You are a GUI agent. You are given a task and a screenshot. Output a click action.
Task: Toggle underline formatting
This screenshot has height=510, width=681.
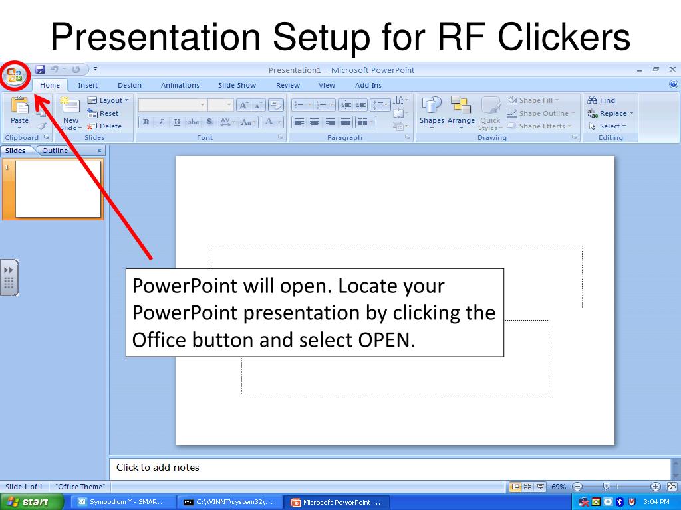point(176,122)
